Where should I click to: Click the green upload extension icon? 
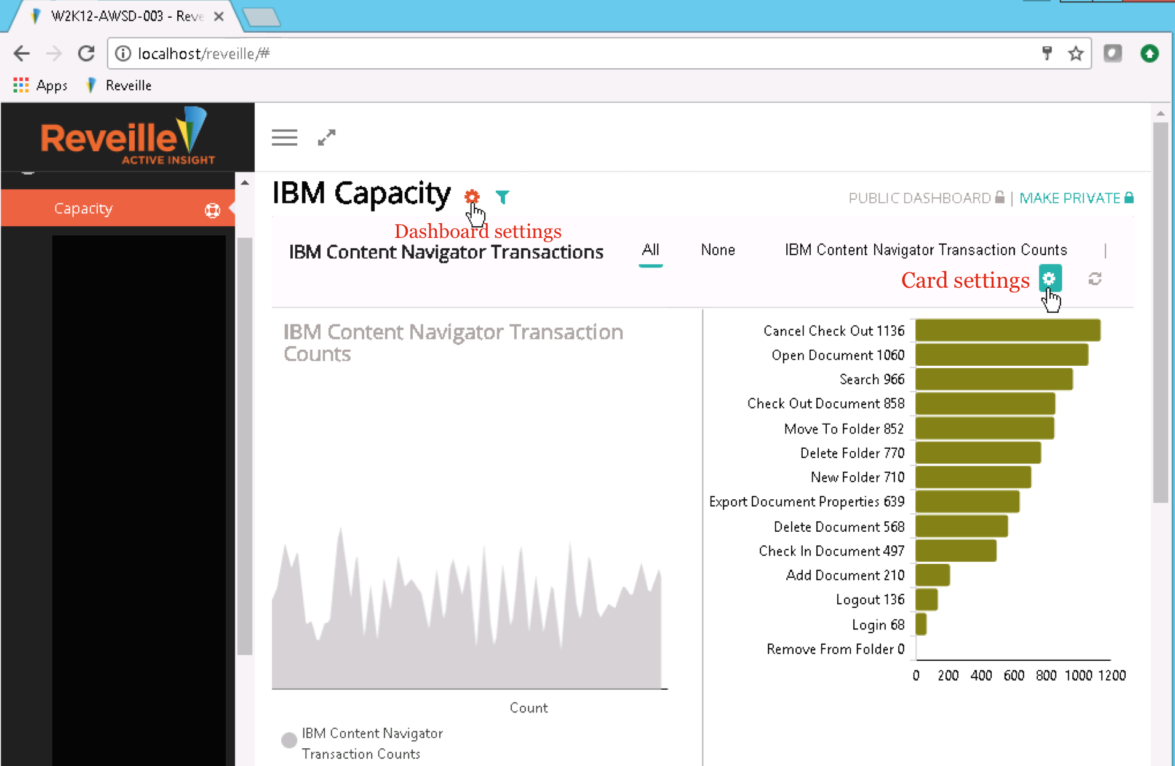click(1149, 53)
